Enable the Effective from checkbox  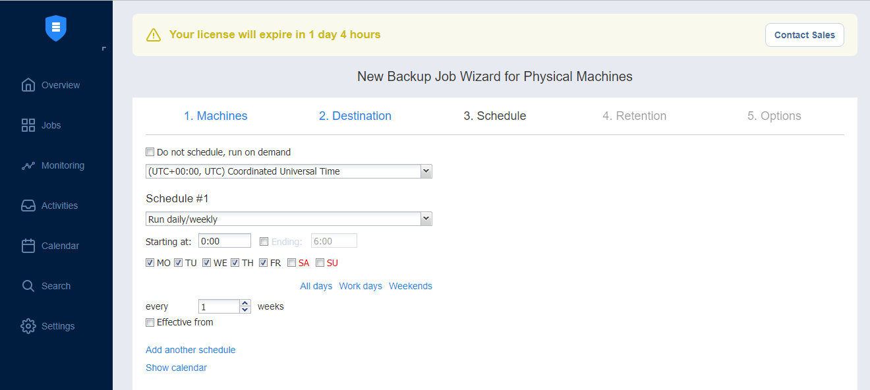(x=150, y=322)
